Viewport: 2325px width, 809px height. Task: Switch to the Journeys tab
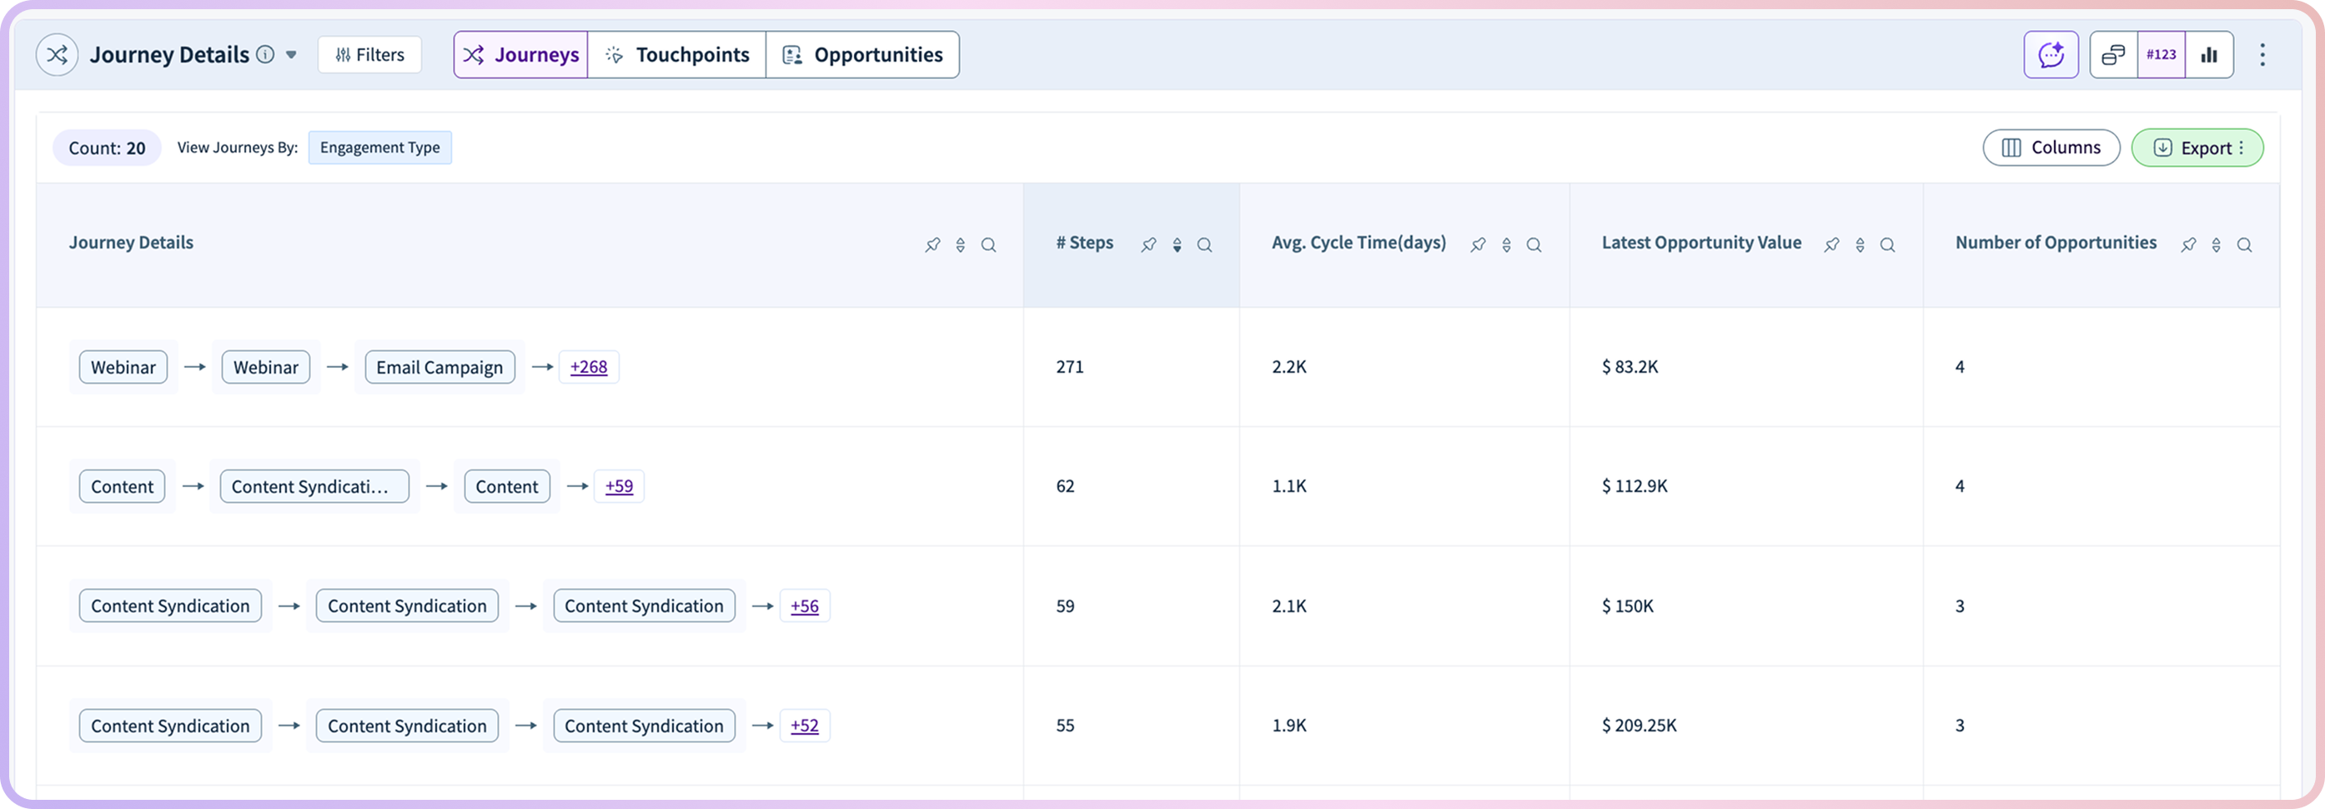point(520,55)
